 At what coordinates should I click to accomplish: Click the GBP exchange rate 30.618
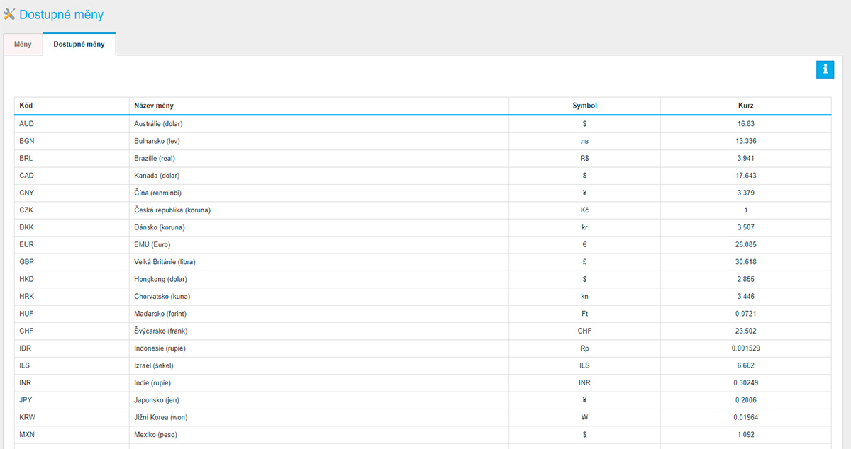745,262
